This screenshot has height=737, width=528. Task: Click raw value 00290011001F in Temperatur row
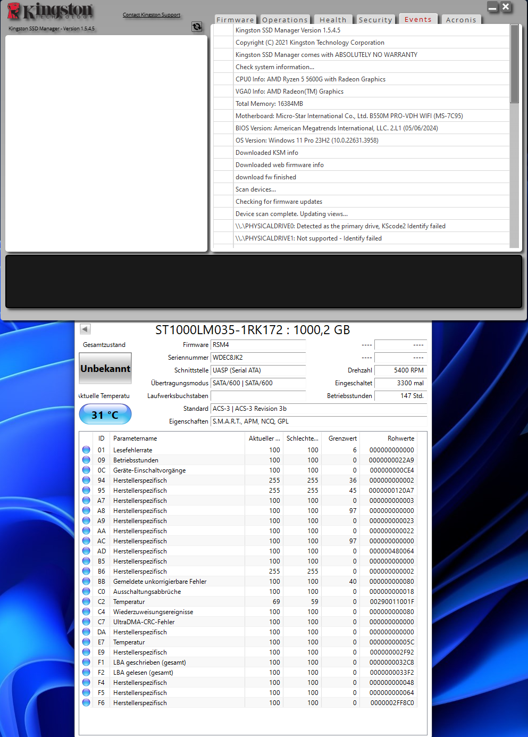[392, 602]
